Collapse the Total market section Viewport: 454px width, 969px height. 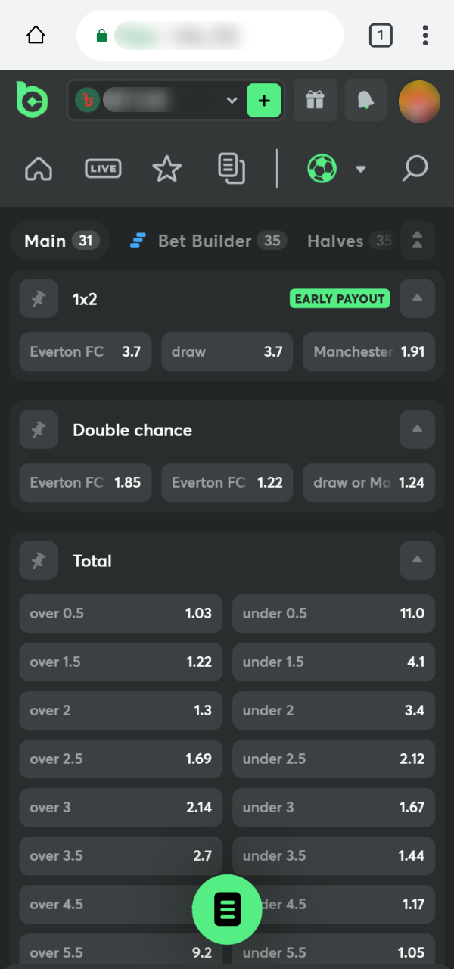coord(417,560)
